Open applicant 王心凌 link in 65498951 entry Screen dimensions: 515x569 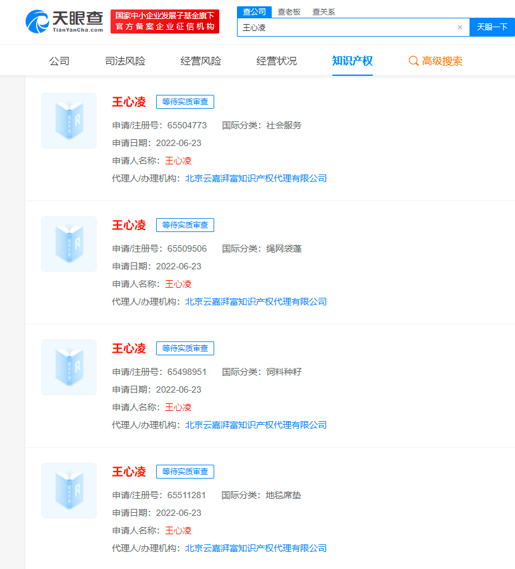178,407
